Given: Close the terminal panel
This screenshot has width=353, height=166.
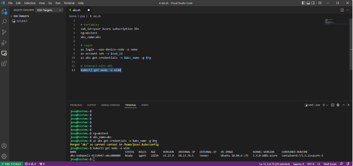Looking at the screenshot, I should pyautogui.click(x=348, y=105).
